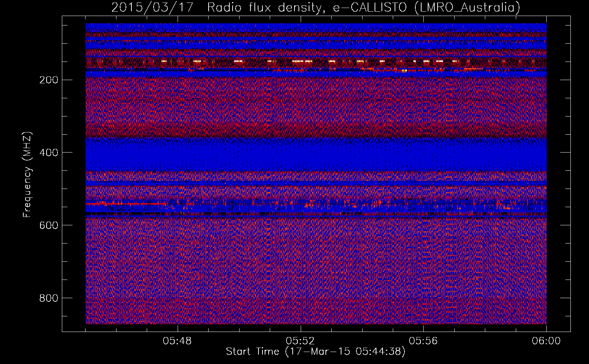
Task: Select the 'e-CALLISTO (LMRO_Australia)' title text
Action: pos(427,8)
